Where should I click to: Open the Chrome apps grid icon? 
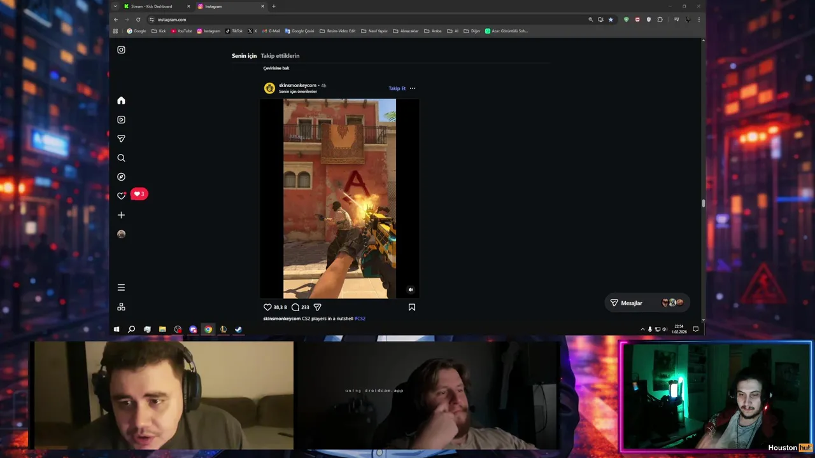(115, 31)
